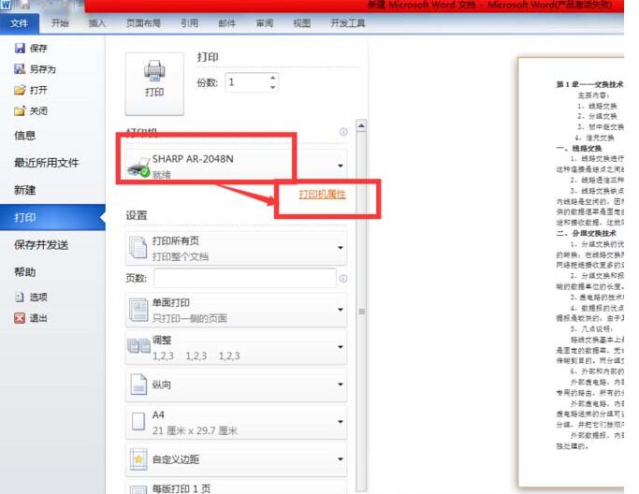Switch to the 审阅 Review tab
The height and width of the screenshot is (494, 639).
pyautogui.click(x=265, y=22)
